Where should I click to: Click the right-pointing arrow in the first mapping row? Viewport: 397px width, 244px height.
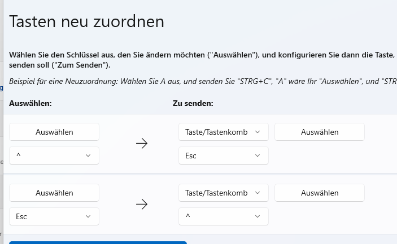142,144
